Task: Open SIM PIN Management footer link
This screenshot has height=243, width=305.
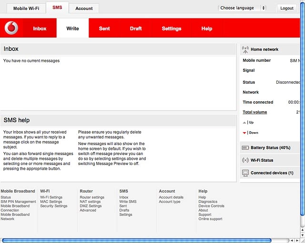Action: point(18,202)
